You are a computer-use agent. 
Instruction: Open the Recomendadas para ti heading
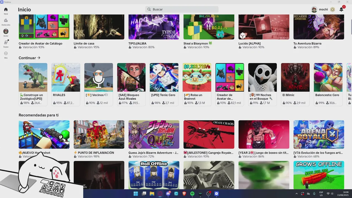[38, 115]
